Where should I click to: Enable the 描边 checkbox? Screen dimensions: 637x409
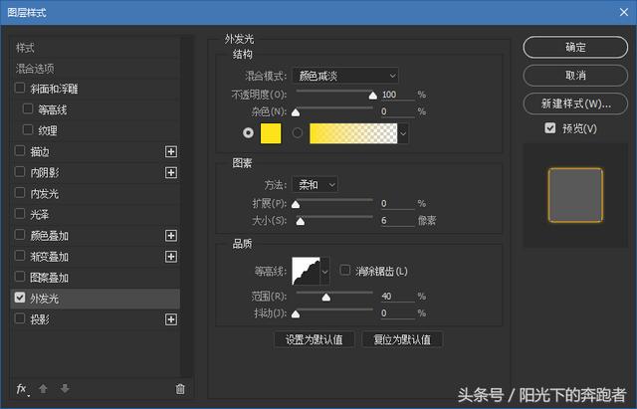[20, 150]
